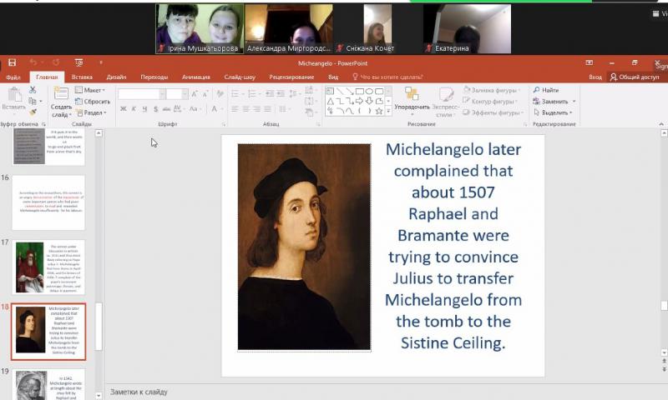Save the presentation with the floppy disk icon
Image resolution: width=668 pixels, height=400 pixels.
click(12, 62)
